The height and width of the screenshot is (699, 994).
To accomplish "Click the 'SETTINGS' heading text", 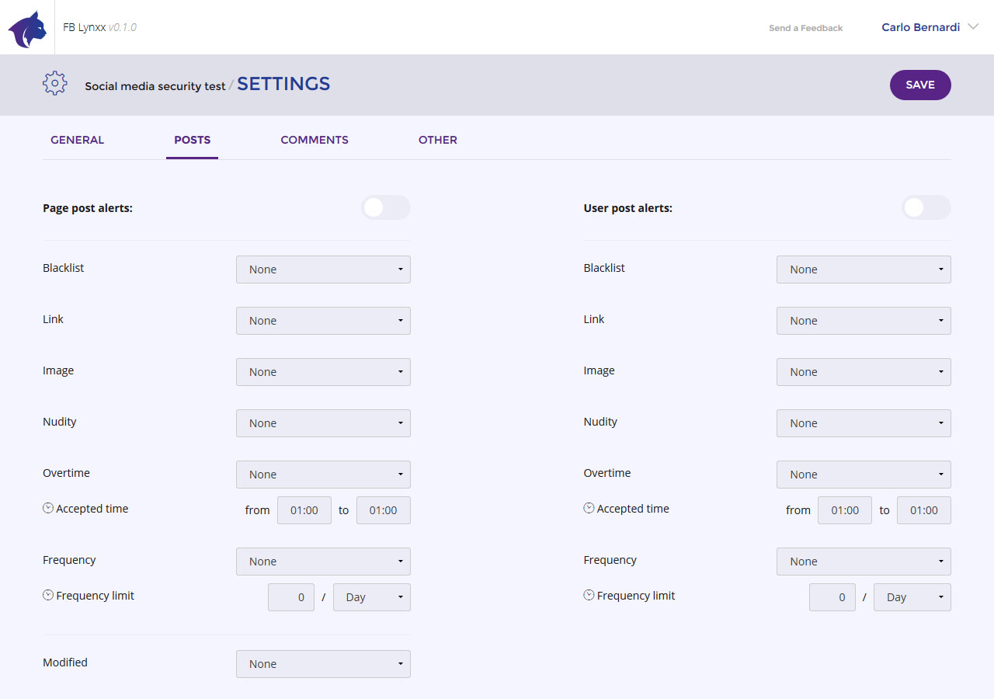I will click(x=283, y=84).
